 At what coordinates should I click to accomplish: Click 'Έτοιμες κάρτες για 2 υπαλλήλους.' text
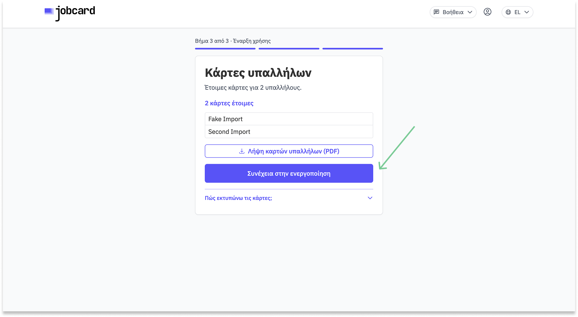253,88
